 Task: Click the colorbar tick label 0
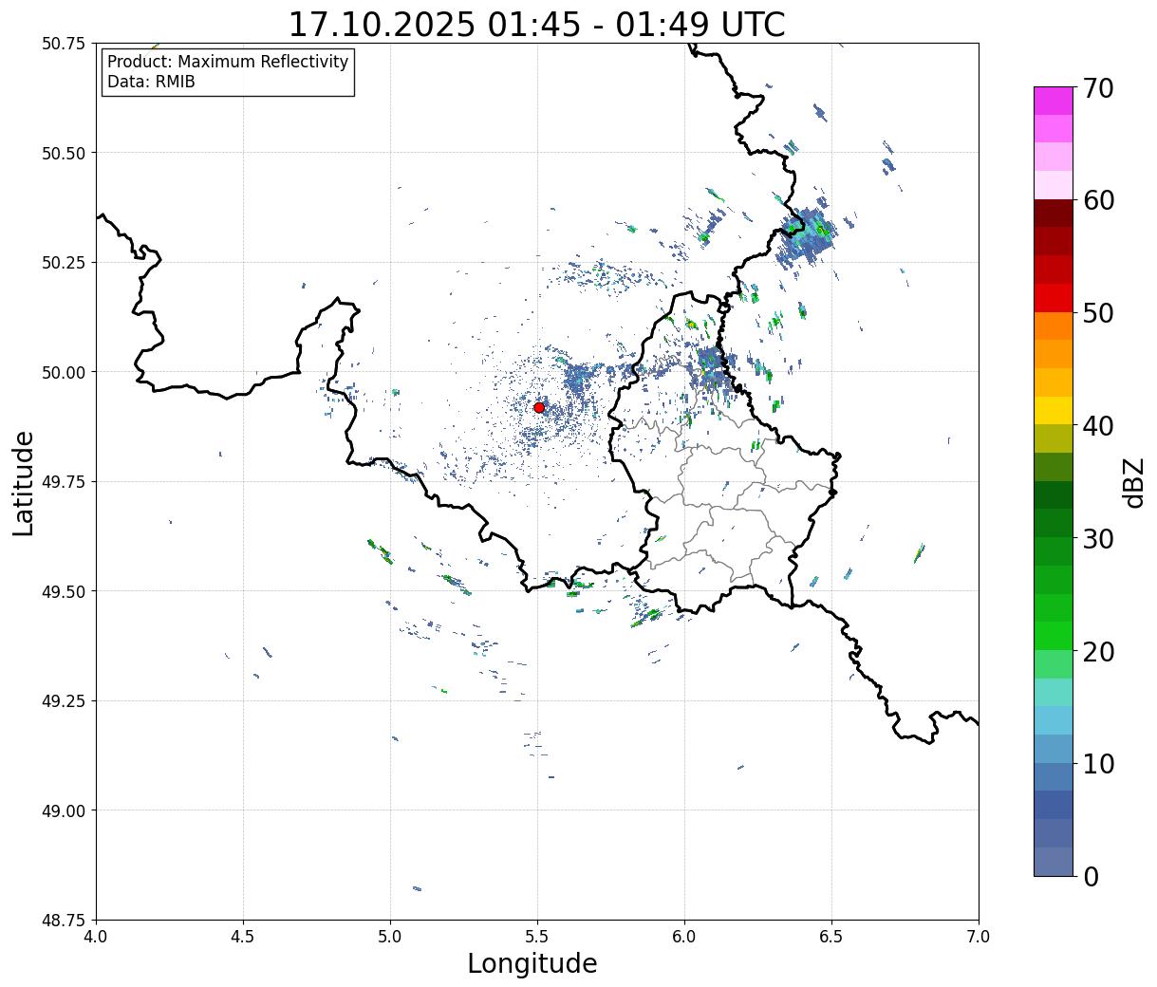(x=1090, y=877)
